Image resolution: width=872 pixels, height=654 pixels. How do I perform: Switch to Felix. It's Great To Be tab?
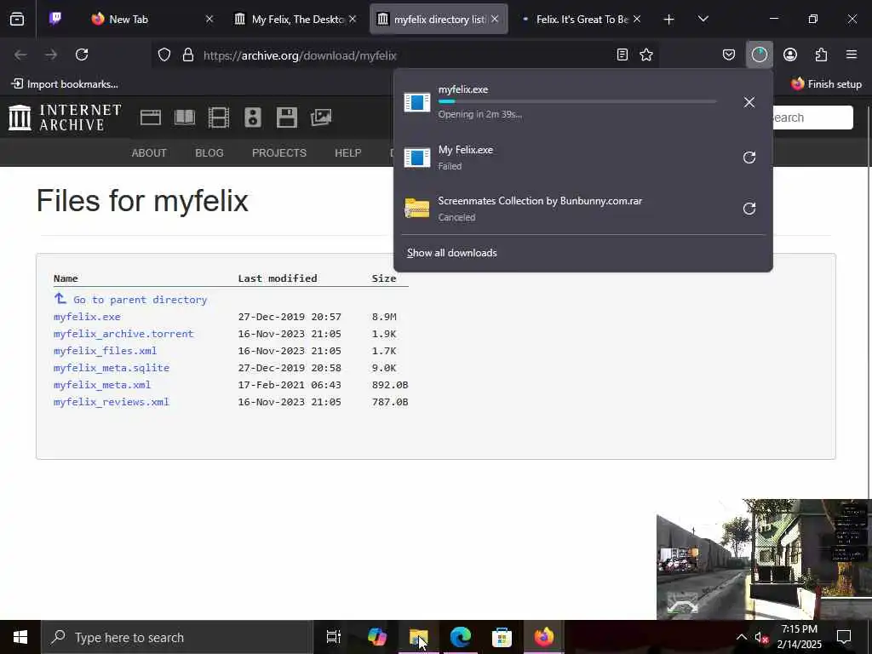click(x=580, y=19)
